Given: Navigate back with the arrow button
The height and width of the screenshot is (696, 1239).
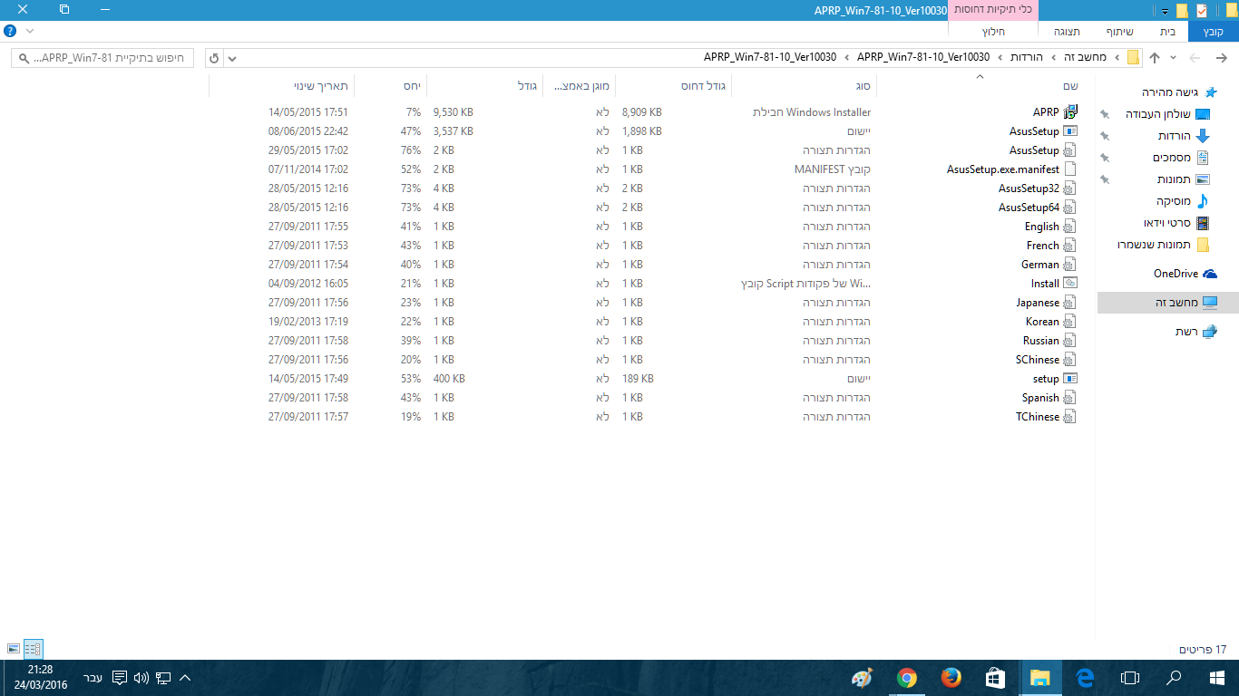Looking at the screenshot, I should (x=1221, y=58).
